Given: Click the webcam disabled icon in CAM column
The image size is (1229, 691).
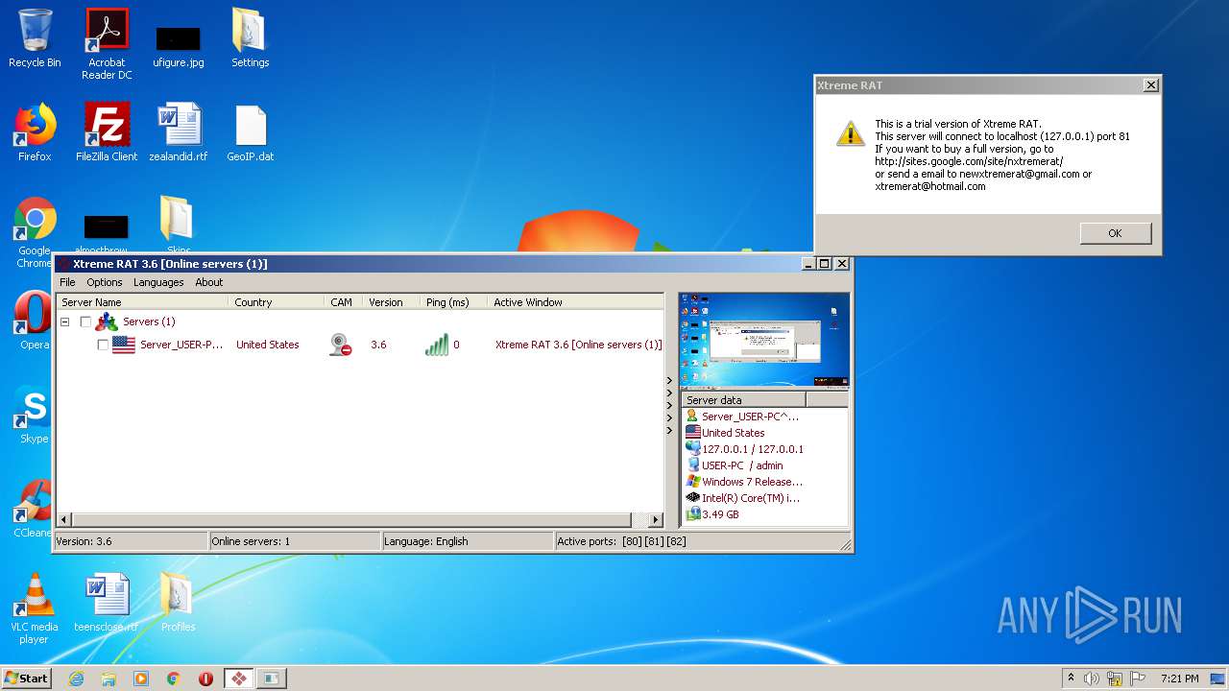Looking at the screenshot, I should (340, 345).
